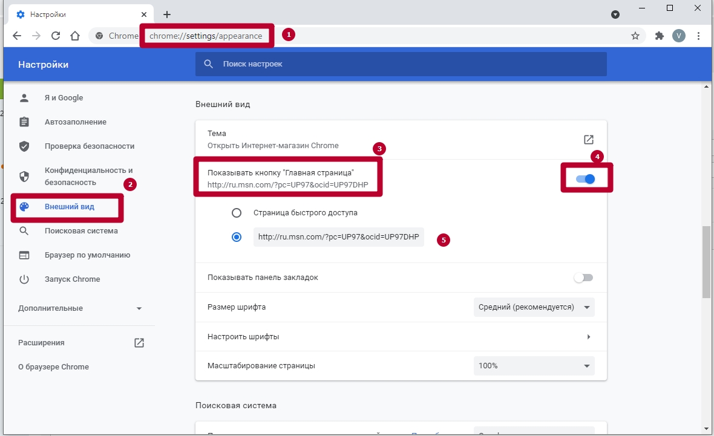
Task: Click the power icon for Запуск Chrome
Action: tap(24, 279)
